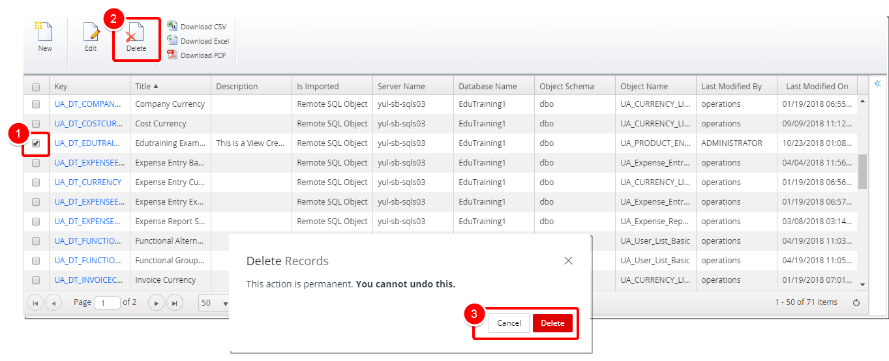Open the UA_DT_EXPENSE... Expense Report key link
889x361 pixels.
(x=88, y=222)
